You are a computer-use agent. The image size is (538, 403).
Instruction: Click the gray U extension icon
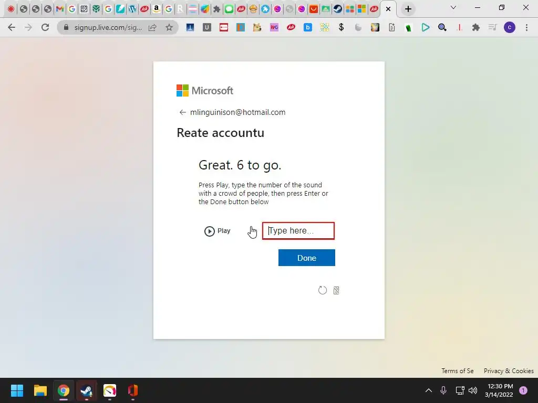click(207, 27)
